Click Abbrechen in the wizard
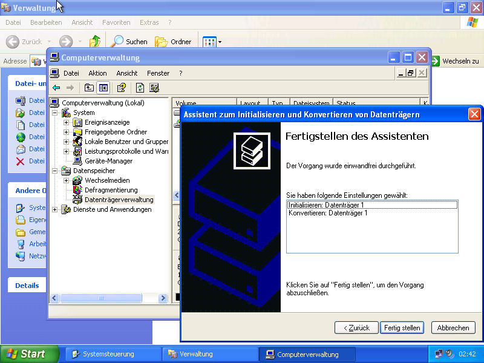Viewport: 484px width, 363px height. pos(453,327)
